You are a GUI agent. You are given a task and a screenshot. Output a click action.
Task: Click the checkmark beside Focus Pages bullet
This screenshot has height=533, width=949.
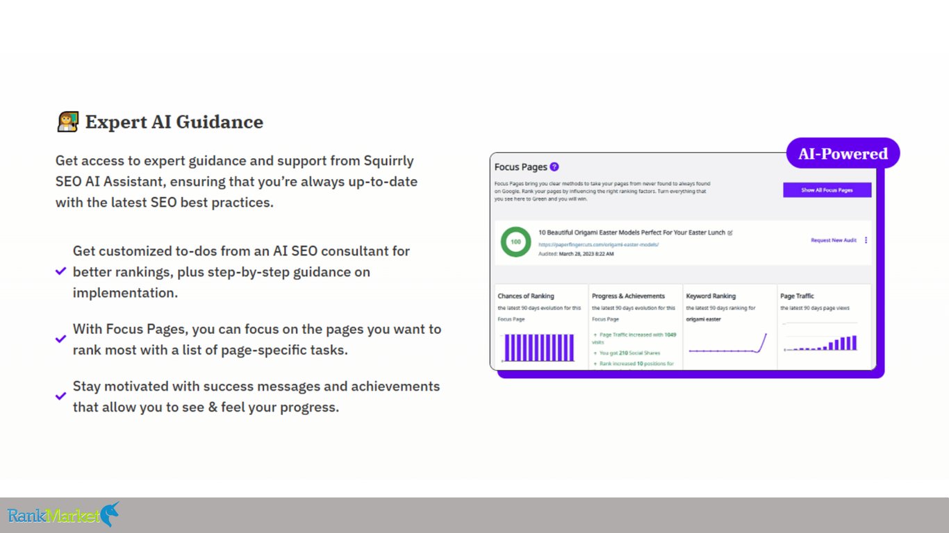pyautogui.click(x=61, y=339)
